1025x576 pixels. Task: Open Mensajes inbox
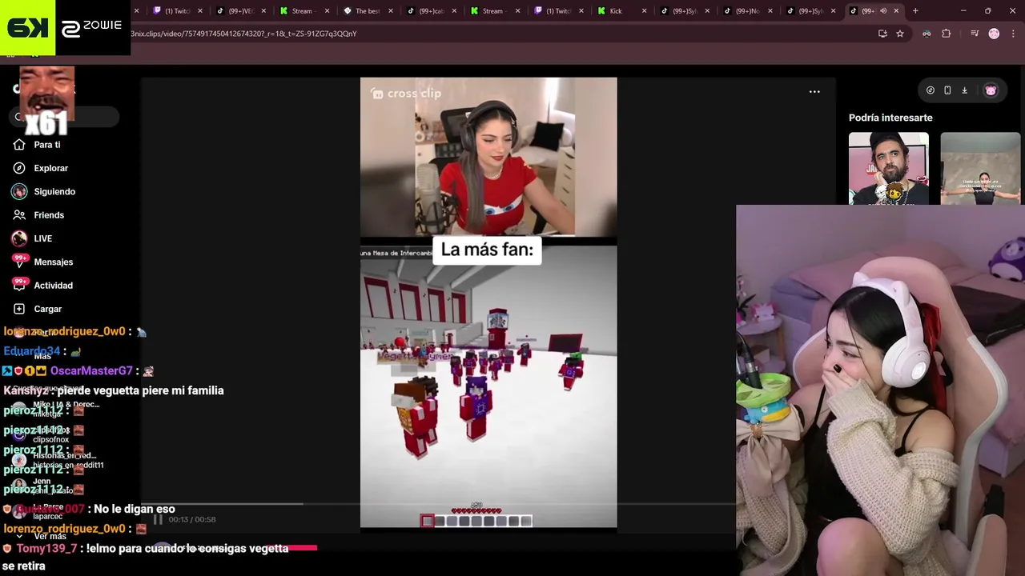[x=53, y=262]
